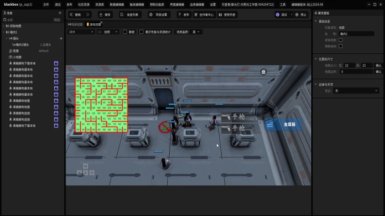Image resolution: width=385 pixels, height=216 pixels.
Task: Click the 撤销 (undo) toolbar button
Action: pyautogui.click(x=75, y=15)
